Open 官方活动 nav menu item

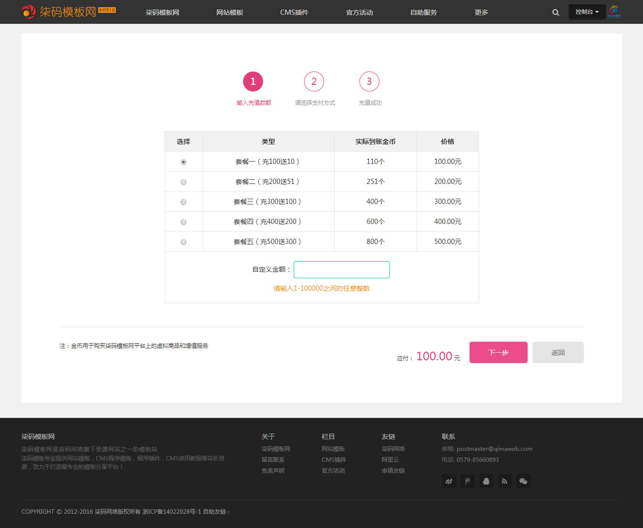(359, 12)
